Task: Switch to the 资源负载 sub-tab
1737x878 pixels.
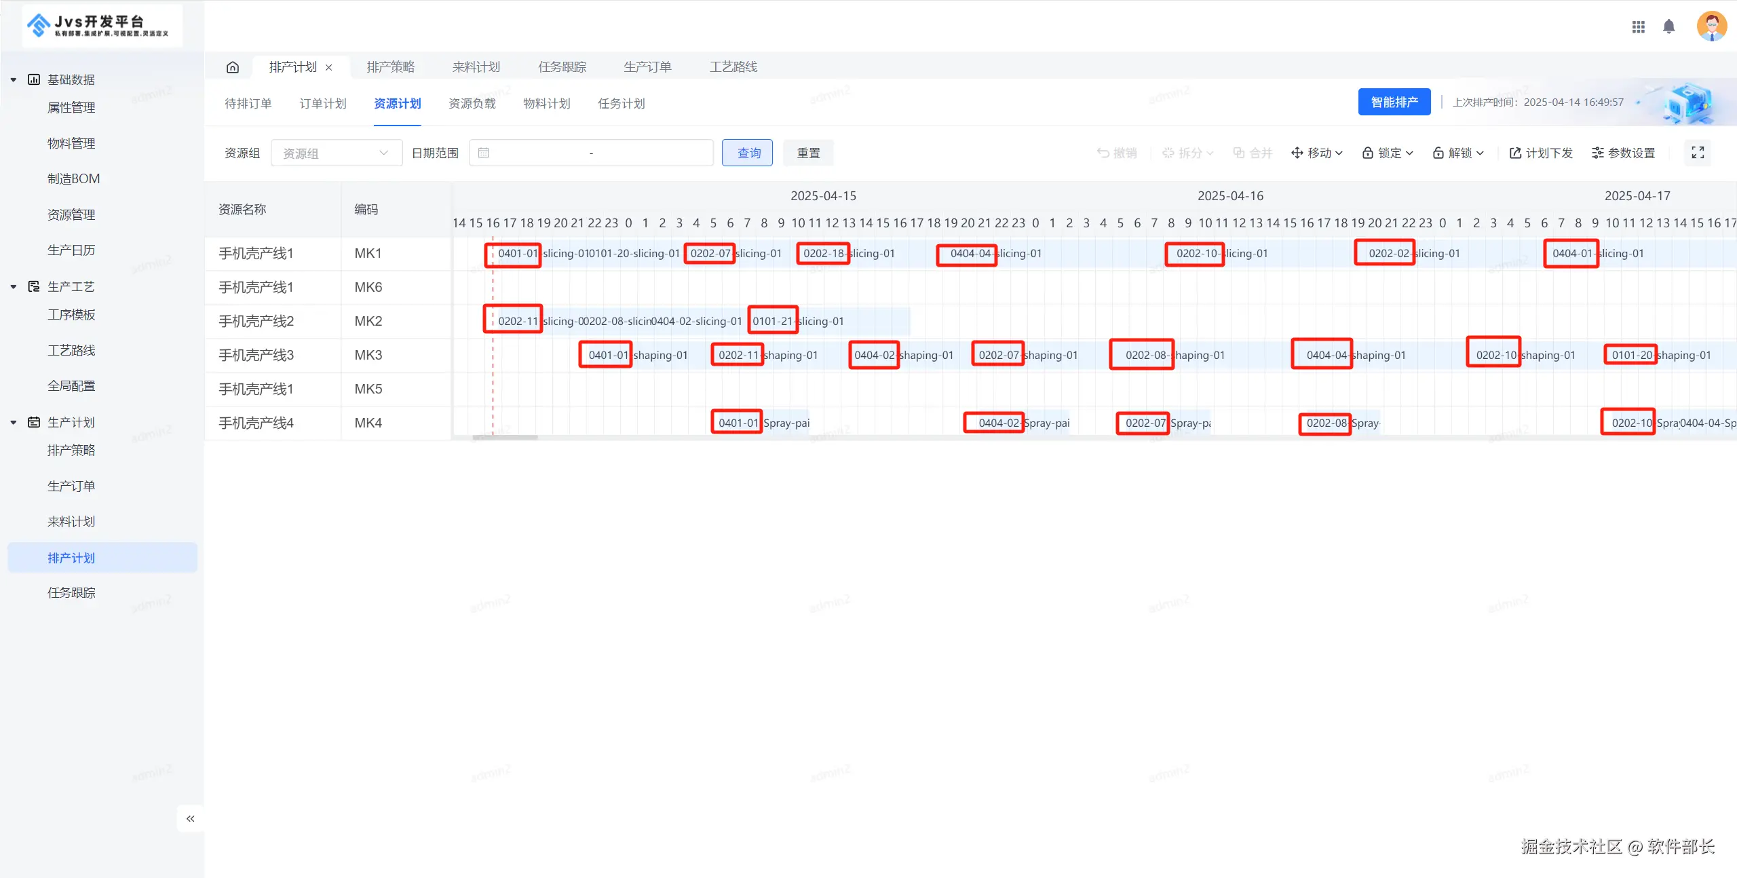Action: [472, 103]
